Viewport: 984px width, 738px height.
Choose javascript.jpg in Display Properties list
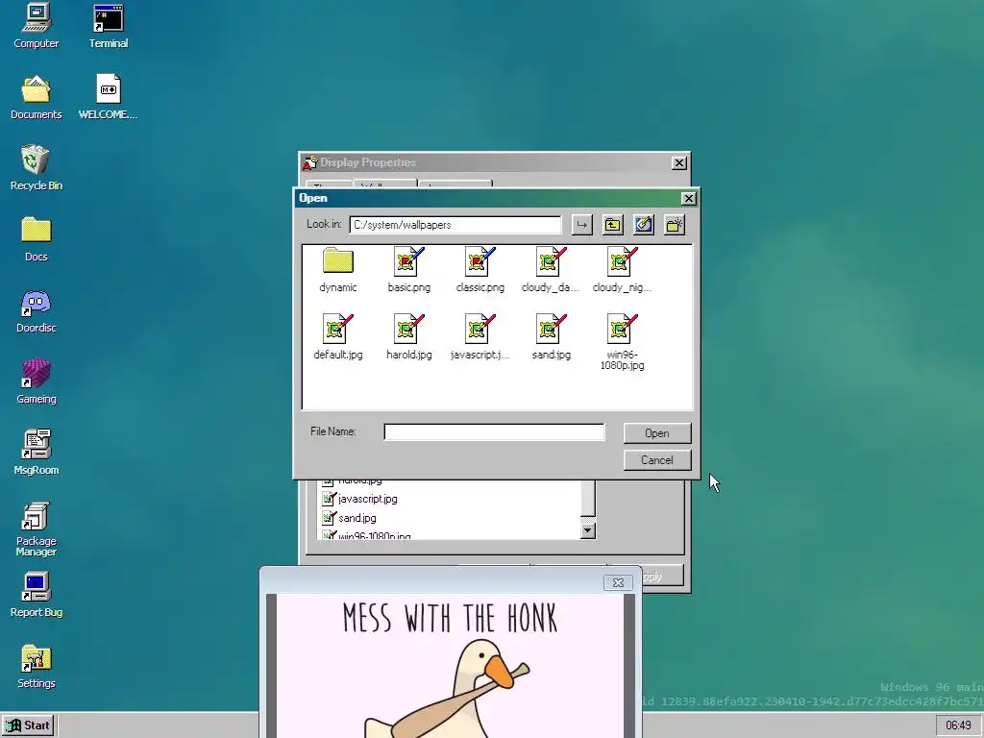[360, 499]
